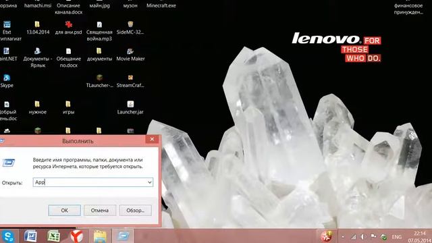Select the Skype desktop shortcut icon

click(7, 78)
